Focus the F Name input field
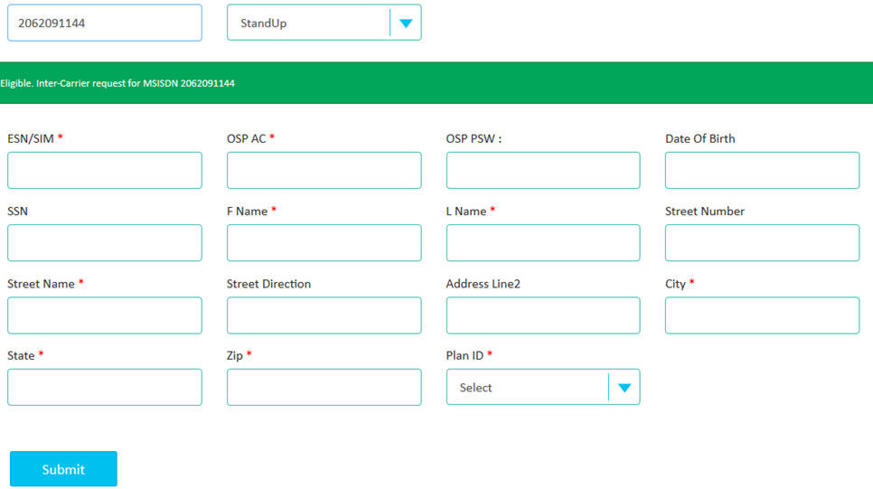The width and height of the screenshot is (873, 489). coord(324,243)
